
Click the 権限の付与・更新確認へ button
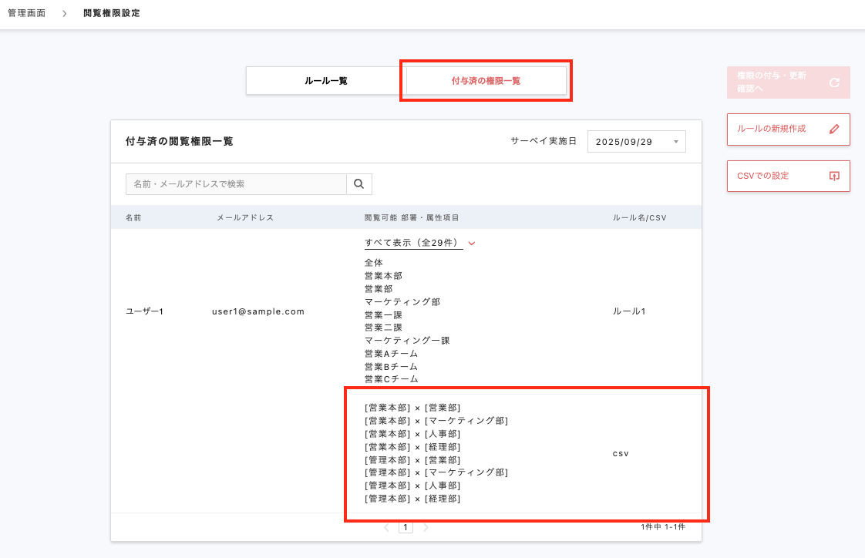click(779, 82)
